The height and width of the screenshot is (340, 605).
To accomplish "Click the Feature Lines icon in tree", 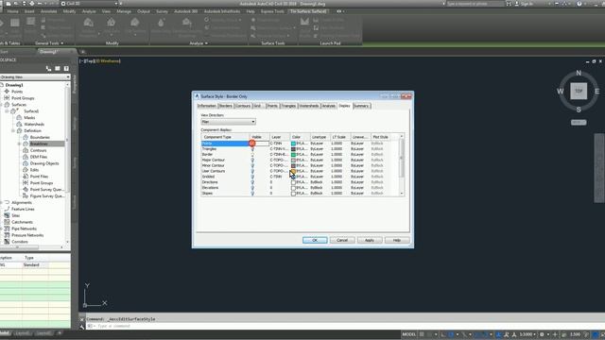I will (x=7, y=209).
